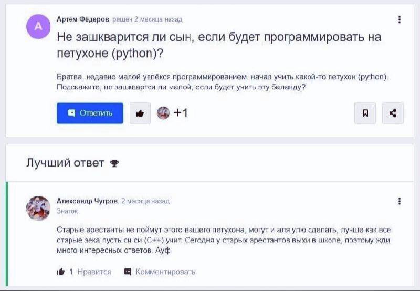Open the three-dot menu of the best answer
Screen dimensions: 420x291
tap(400, 201)
